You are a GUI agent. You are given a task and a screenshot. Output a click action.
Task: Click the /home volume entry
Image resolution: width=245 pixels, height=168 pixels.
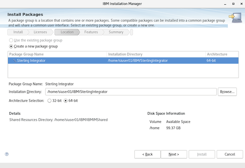pyautogui.click(x=154, y=128)
